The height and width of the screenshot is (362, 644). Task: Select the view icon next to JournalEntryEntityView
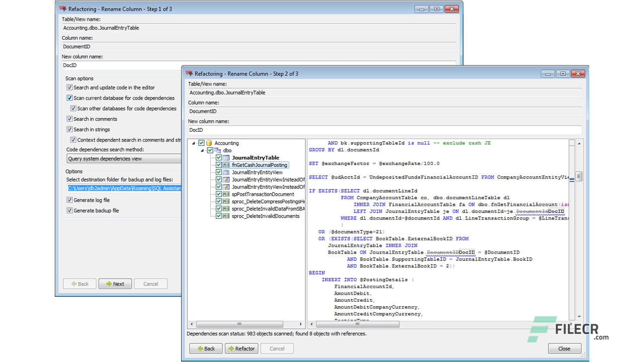(225, 172)
